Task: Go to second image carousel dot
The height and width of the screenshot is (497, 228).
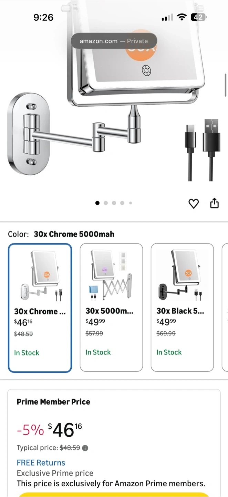Action: pos(106,203)
